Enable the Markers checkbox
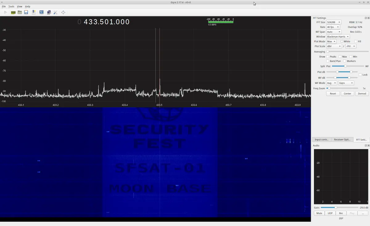 coord(344,61)
